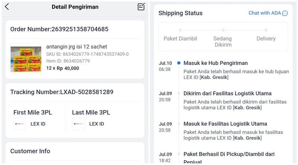
Task: Open Dikirim dari Fasilitas Logistik Utama entry
Action: [x=227, y=93]
